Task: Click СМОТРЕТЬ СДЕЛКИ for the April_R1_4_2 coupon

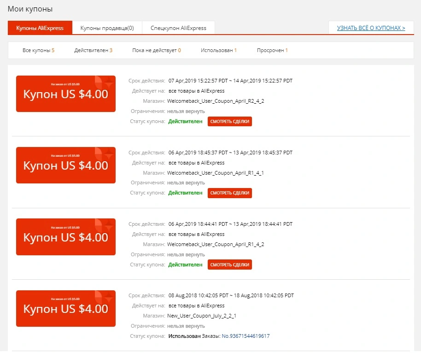Action: pyautogui.click(x=229, y=265)
